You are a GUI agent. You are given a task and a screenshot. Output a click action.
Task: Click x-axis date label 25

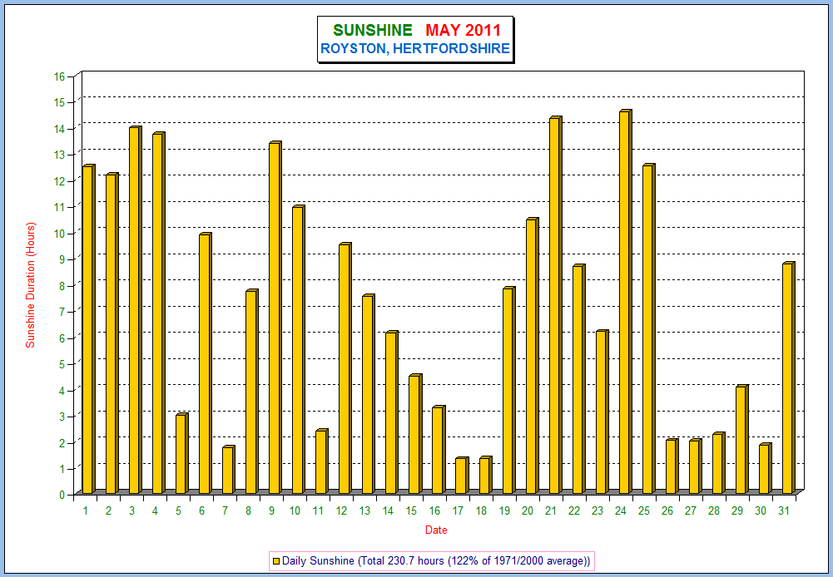point(644,511)
